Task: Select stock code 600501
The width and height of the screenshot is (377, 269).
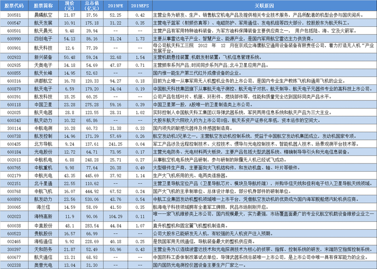Action: click(14, 31)
